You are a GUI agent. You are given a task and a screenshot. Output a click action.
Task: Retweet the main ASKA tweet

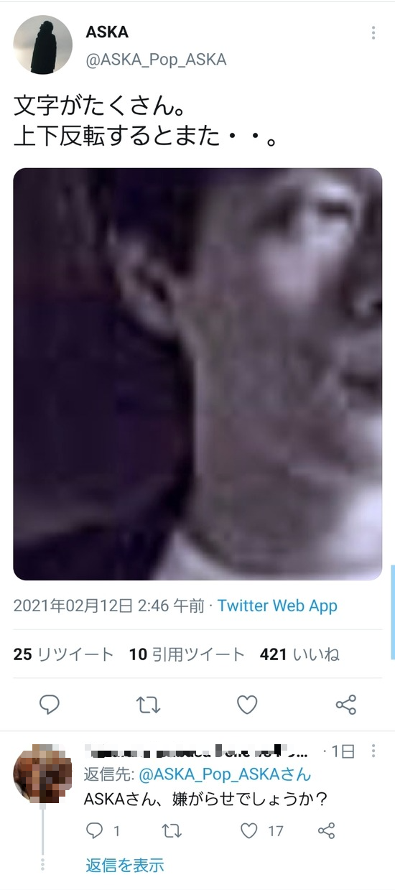(148, 705)
